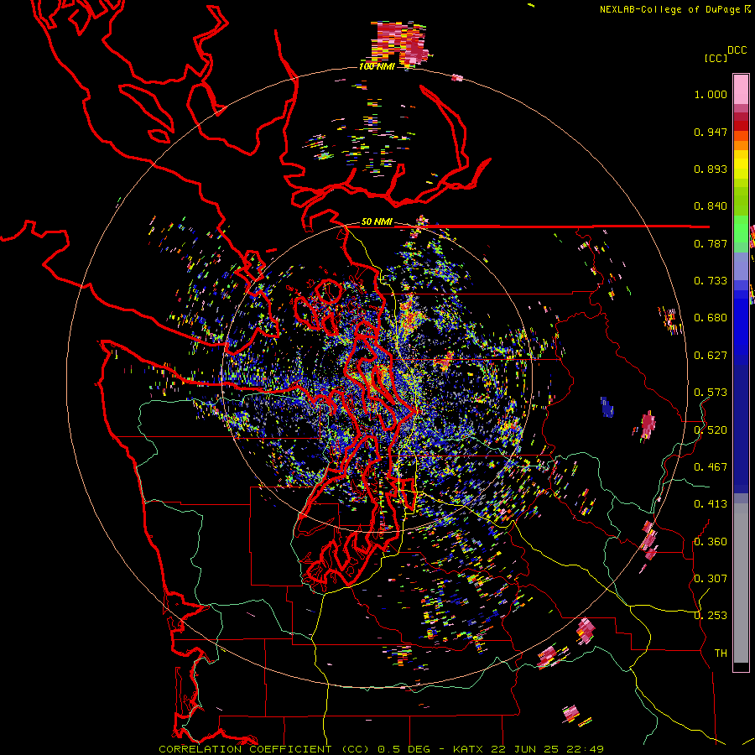This screenshot has height=755, width=755.
Task: Select the 0.627 scale value
Action: point(711,356)
